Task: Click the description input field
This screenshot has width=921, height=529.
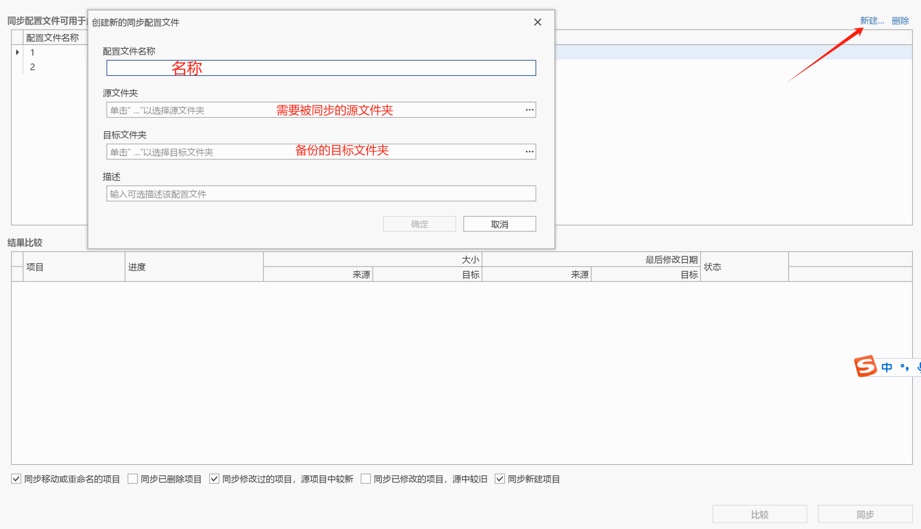Action: (x=321, y=194)
